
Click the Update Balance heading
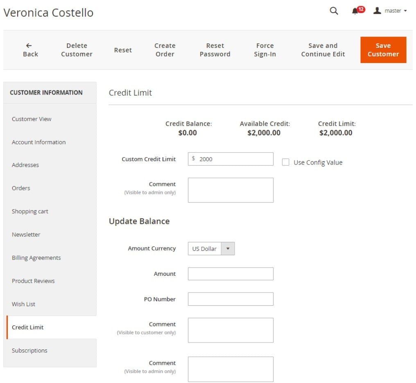(x=139, y=221)
